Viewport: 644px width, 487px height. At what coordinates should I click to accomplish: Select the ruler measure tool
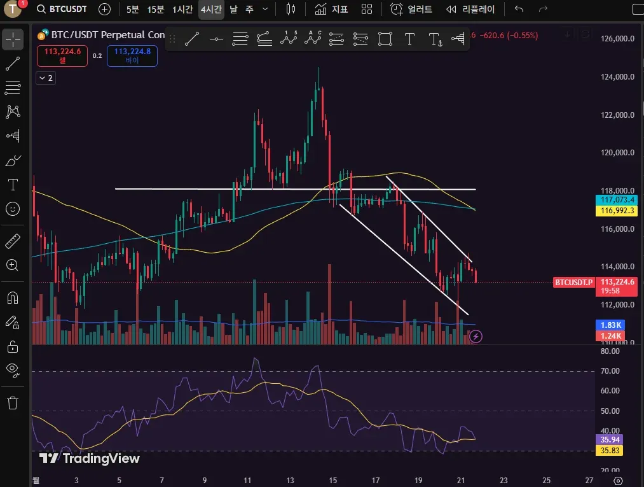13,241
